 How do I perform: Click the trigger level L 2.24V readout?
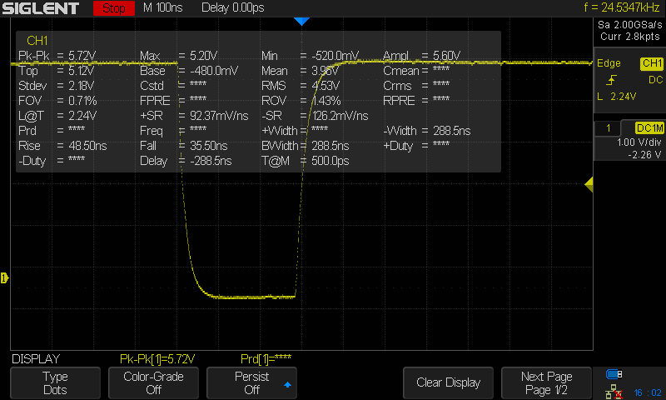[x=617, y=96]
